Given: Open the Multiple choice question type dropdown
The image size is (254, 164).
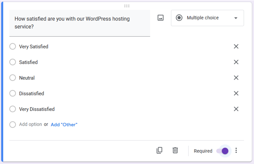Looking at the screenshot, I should point(207,18).
